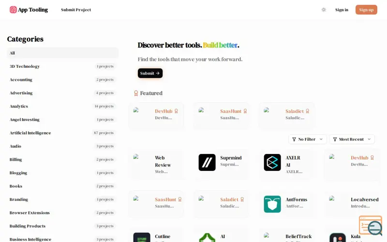Select the Advertising category
Viewport: 387px width, 242px height.
pos(63,93)
